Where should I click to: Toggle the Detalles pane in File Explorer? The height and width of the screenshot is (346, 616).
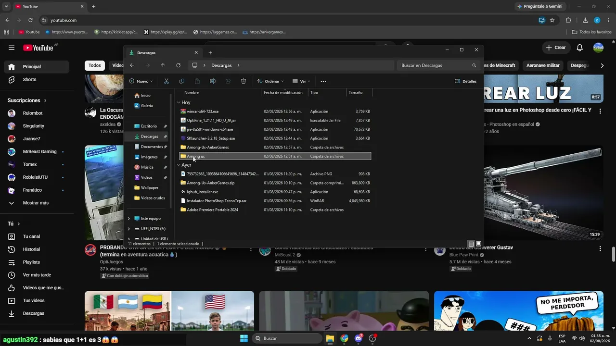click(x=466, y=81)
